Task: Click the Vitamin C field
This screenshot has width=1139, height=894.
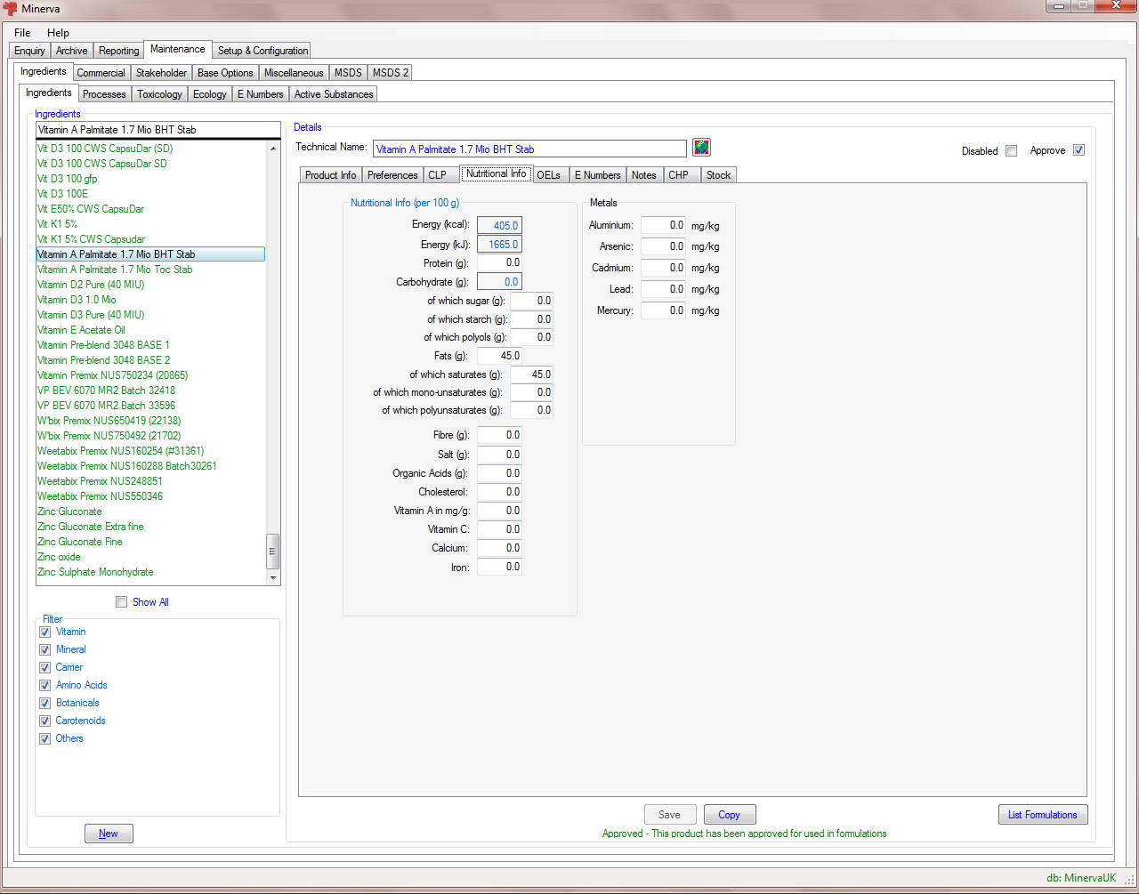Action: [x=499, y=529]
